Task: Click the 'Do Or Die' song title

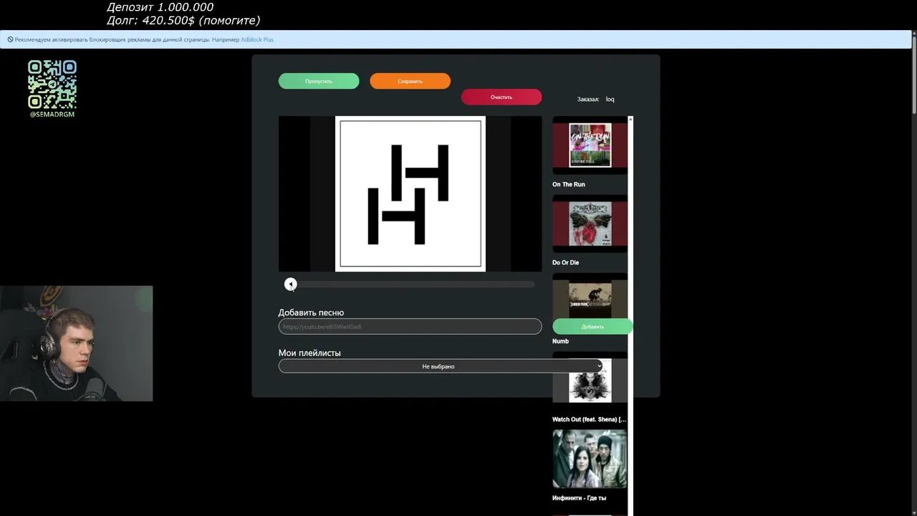Action: click(566, 262)
